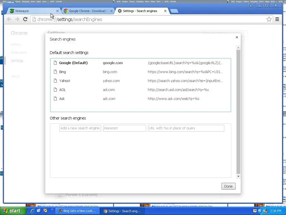This screenshot has height=215, width=286.
Task: Launch Windows Media Player from quick launch
Action: (45, 211)
